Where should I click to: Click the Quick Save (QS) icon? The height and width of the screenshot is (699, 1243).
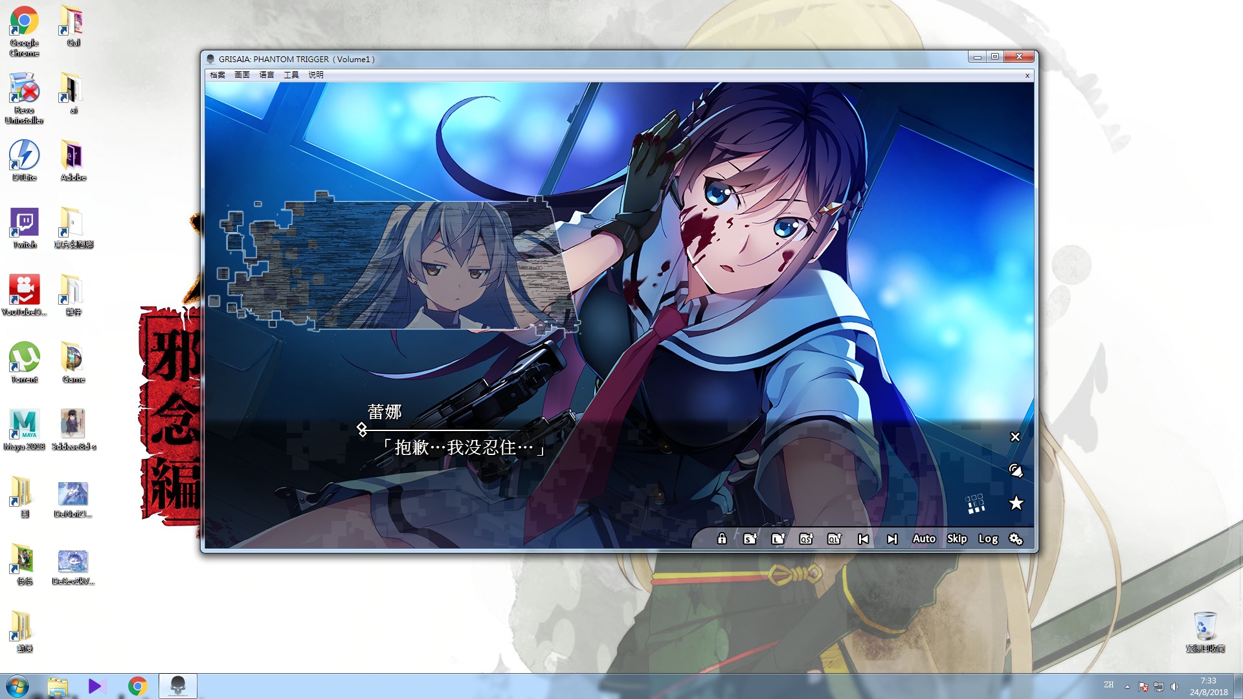(x=806, y=538)
